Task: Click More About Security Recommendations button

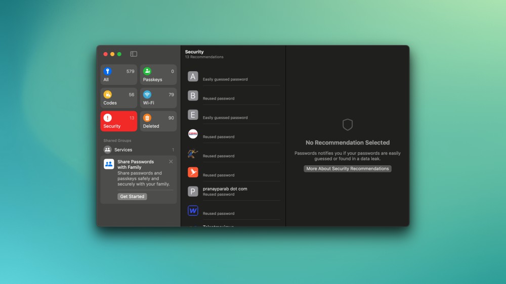Action: pyautogui.click(x=348, y=169)
